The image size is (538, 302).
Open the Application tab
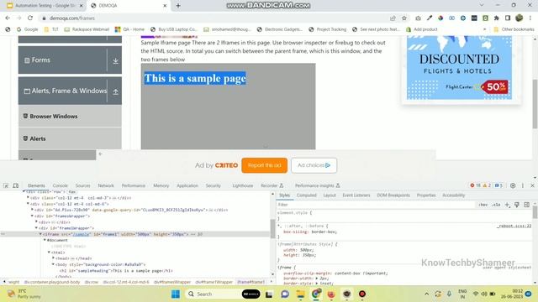[x=187, y=185]
